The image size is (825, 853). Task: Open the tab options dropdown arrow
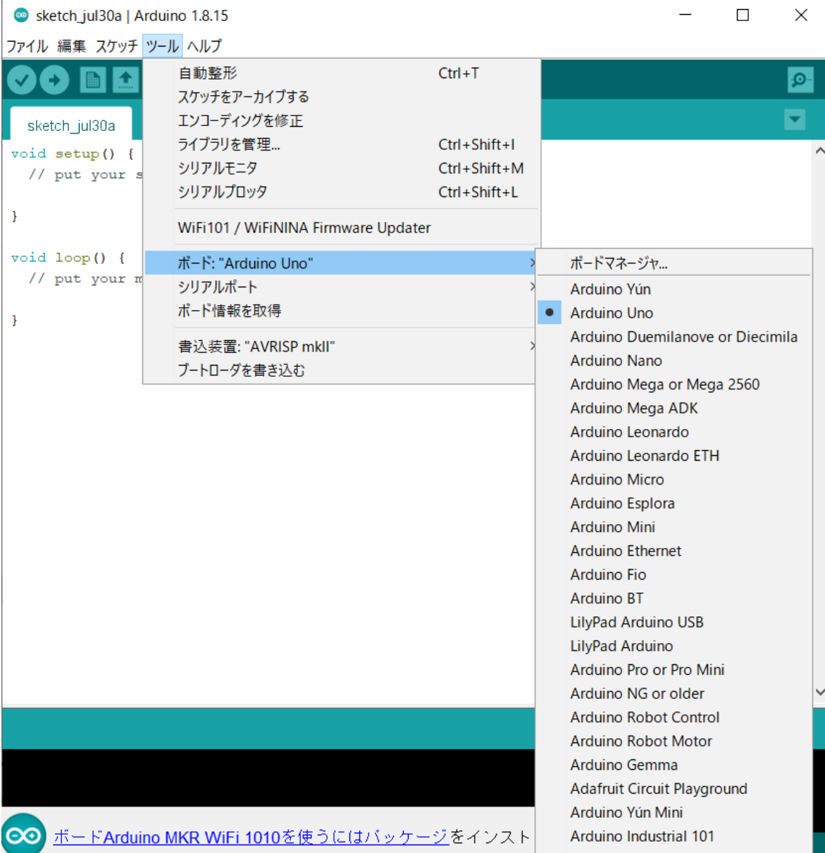coord(795,120)
